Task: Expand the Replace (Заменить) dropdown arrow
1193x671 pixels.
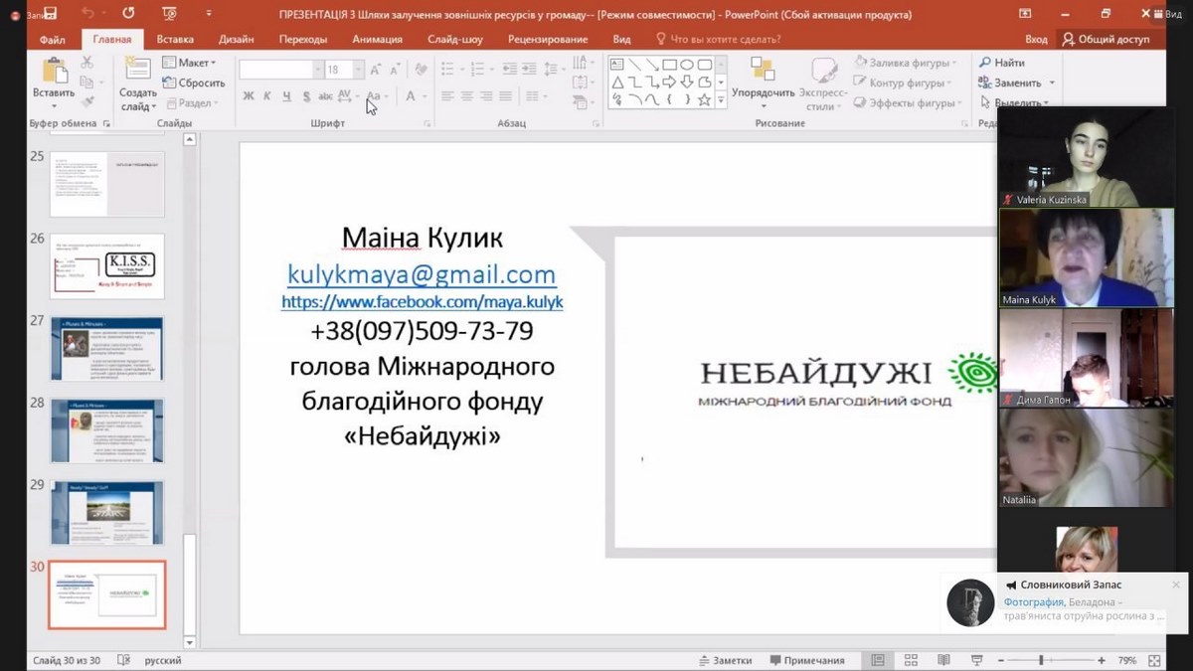Action: [x=1052, y=84]
